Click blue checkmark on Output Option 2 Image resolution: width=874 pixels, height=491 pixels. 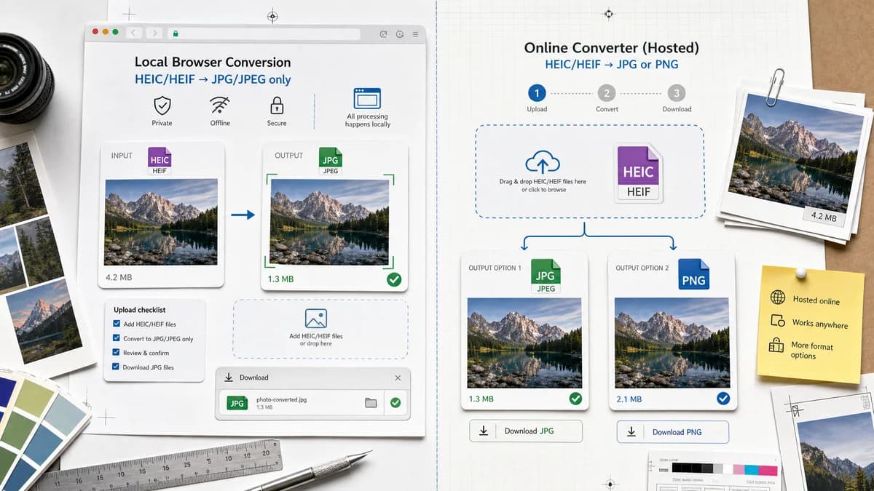pyautogui.click(x=723, y=399)
